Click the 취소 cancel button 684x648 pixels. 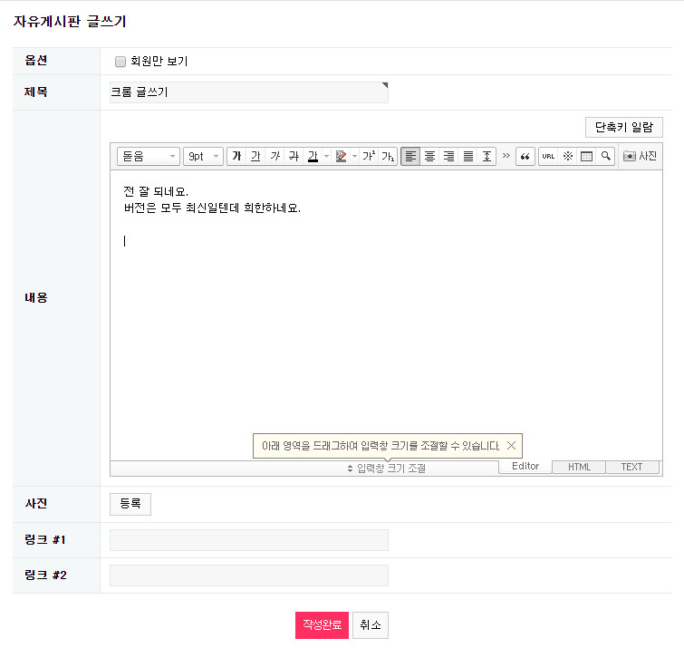(370, 625)
